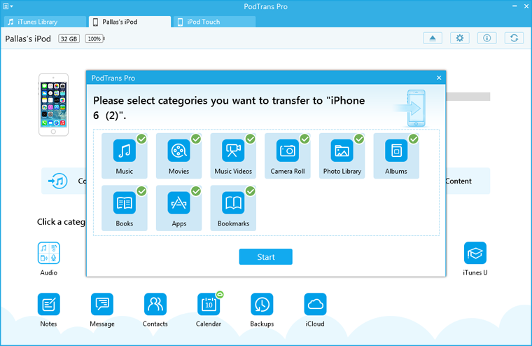Click the Apps category icon
The height and width of the screenshot is (346, 532).
tap(178, 203)
